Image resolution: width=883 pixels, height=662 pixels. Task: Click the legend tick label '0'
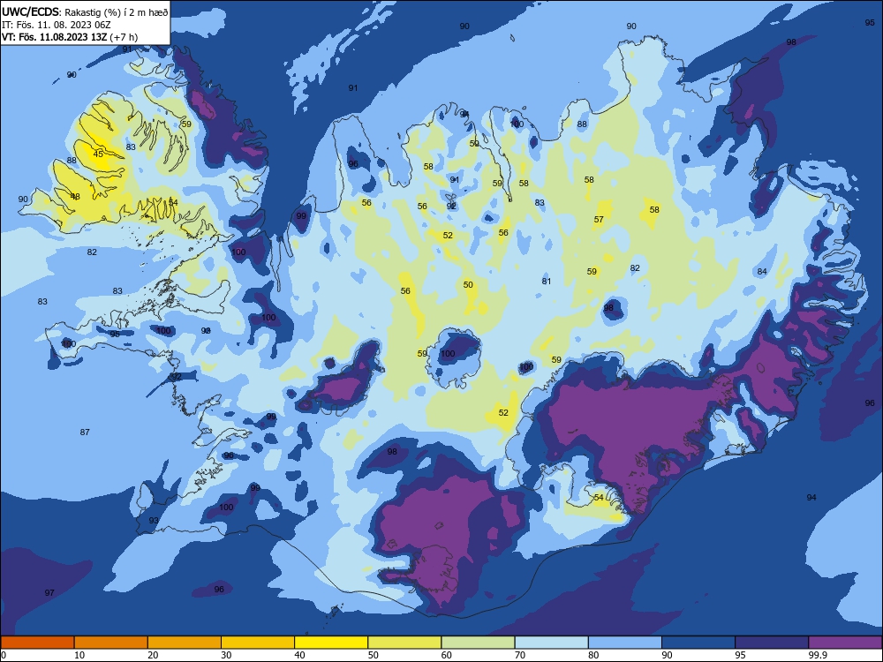pyautogui.click(x=4, y=655)
